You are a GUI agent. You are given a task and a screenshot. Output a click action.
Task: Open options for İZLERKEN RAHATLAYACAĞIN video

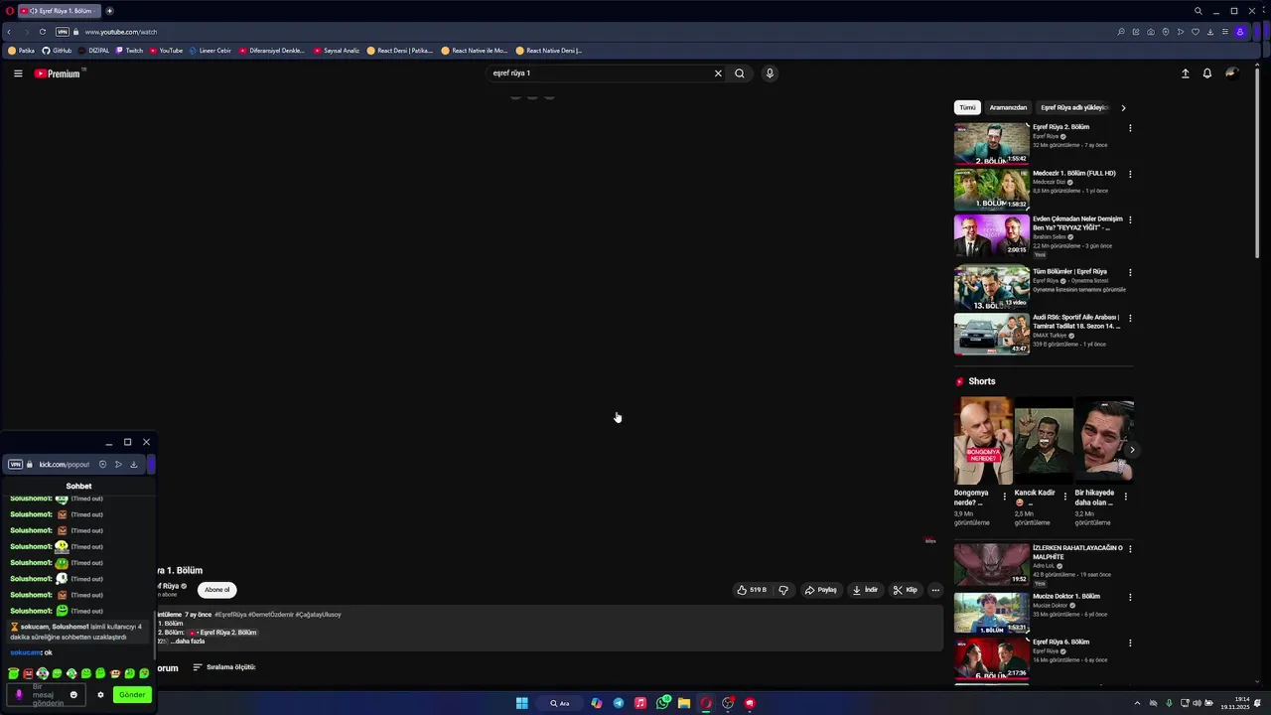click(1130, 548)
